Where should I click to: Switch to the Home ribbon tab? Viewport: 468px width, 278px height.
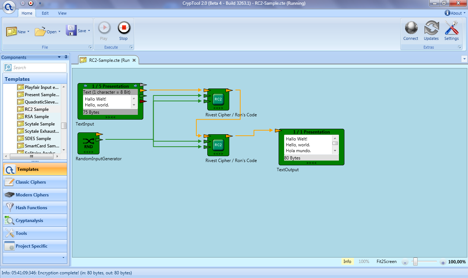pos(27,13)
